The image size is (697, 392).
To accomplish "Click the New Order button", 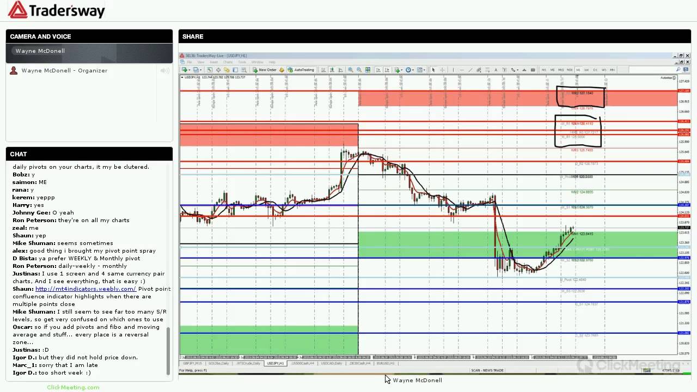I will click(265, 70).
